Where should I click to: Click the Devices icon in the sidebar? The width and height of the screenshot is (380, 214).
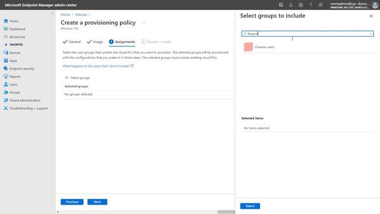[x=6, y=53]
